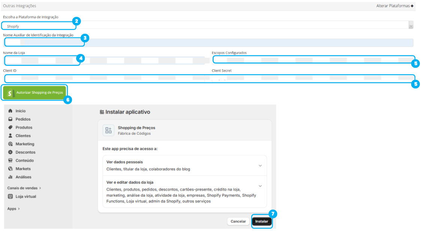This screenshot has height=232, width=421.
Task: Click the Loja virtual storefront icon
Action: click(10, 196)
